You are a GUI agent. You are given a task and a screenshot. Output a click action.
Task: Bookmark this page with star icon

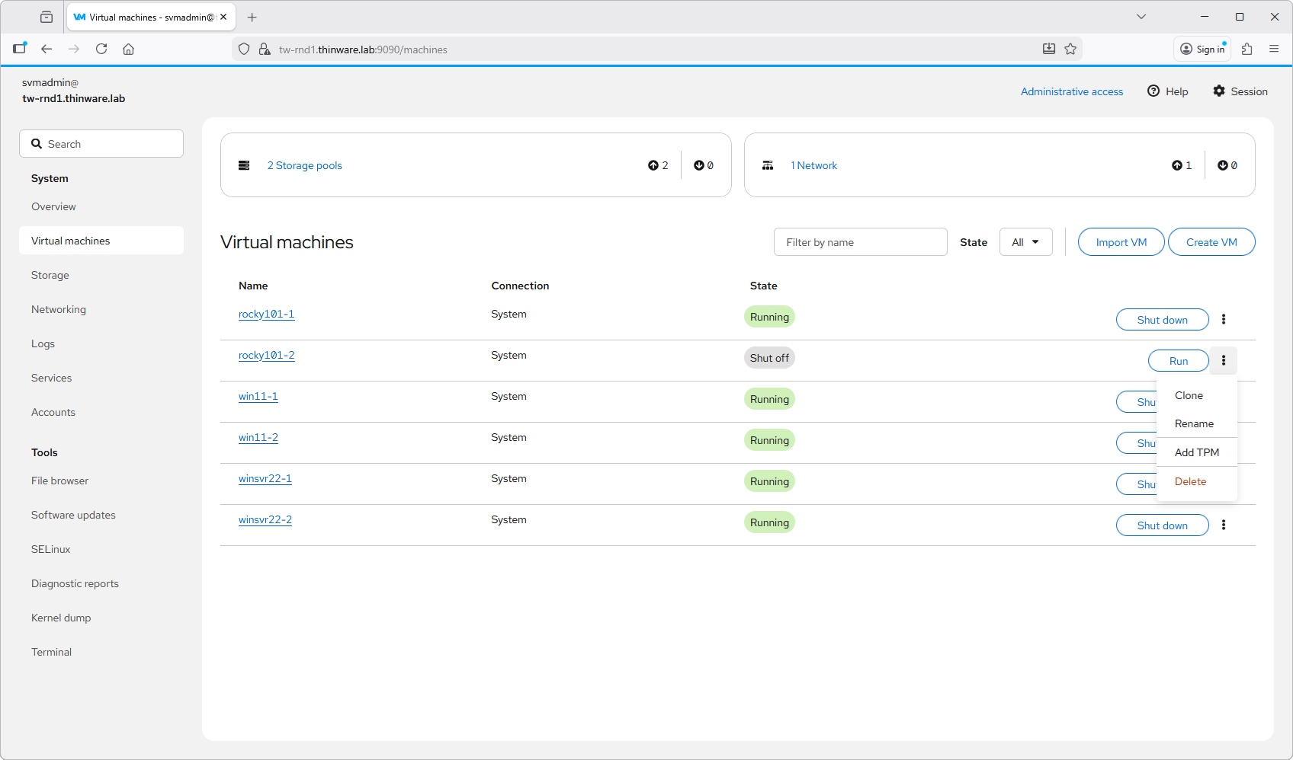coord(1070,49)
